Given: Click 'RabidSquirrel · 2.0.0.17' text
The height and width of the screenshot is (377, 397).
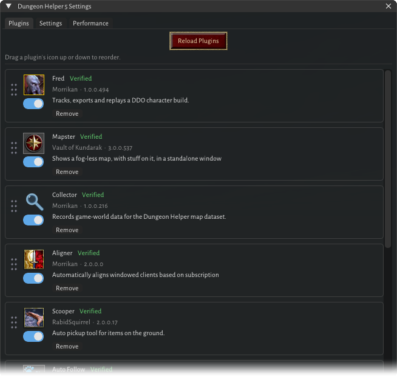Looking at the screenshot, I should (85, 322).
